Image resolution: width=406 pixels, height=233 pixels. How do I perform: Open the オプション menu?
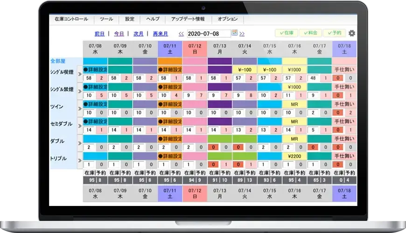[227, 19]
